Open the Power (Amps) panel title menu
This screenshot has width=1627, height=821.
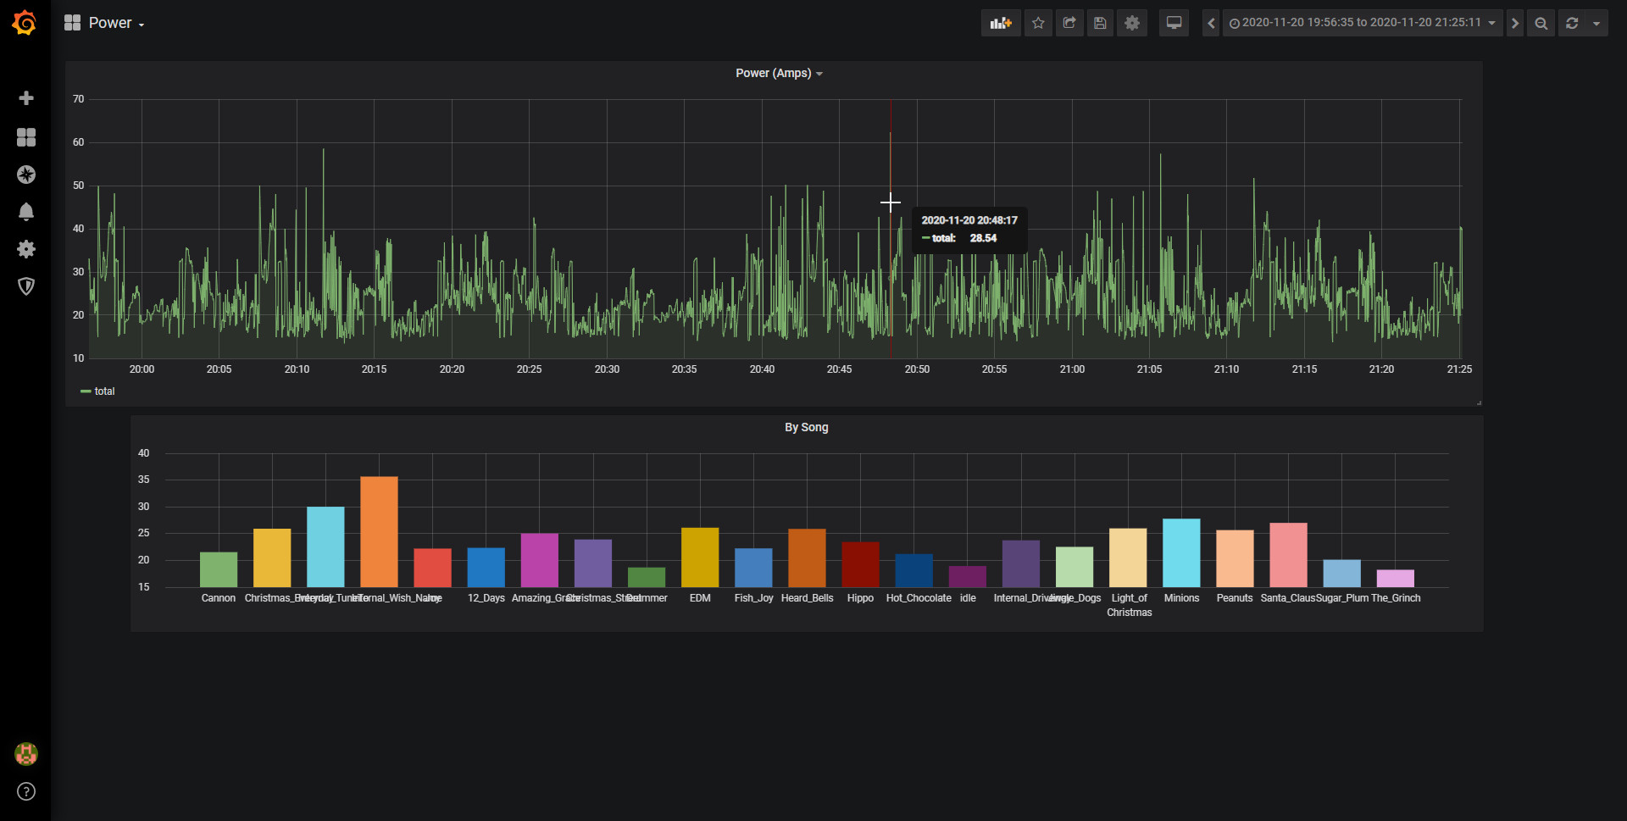[x=773, y=74]
